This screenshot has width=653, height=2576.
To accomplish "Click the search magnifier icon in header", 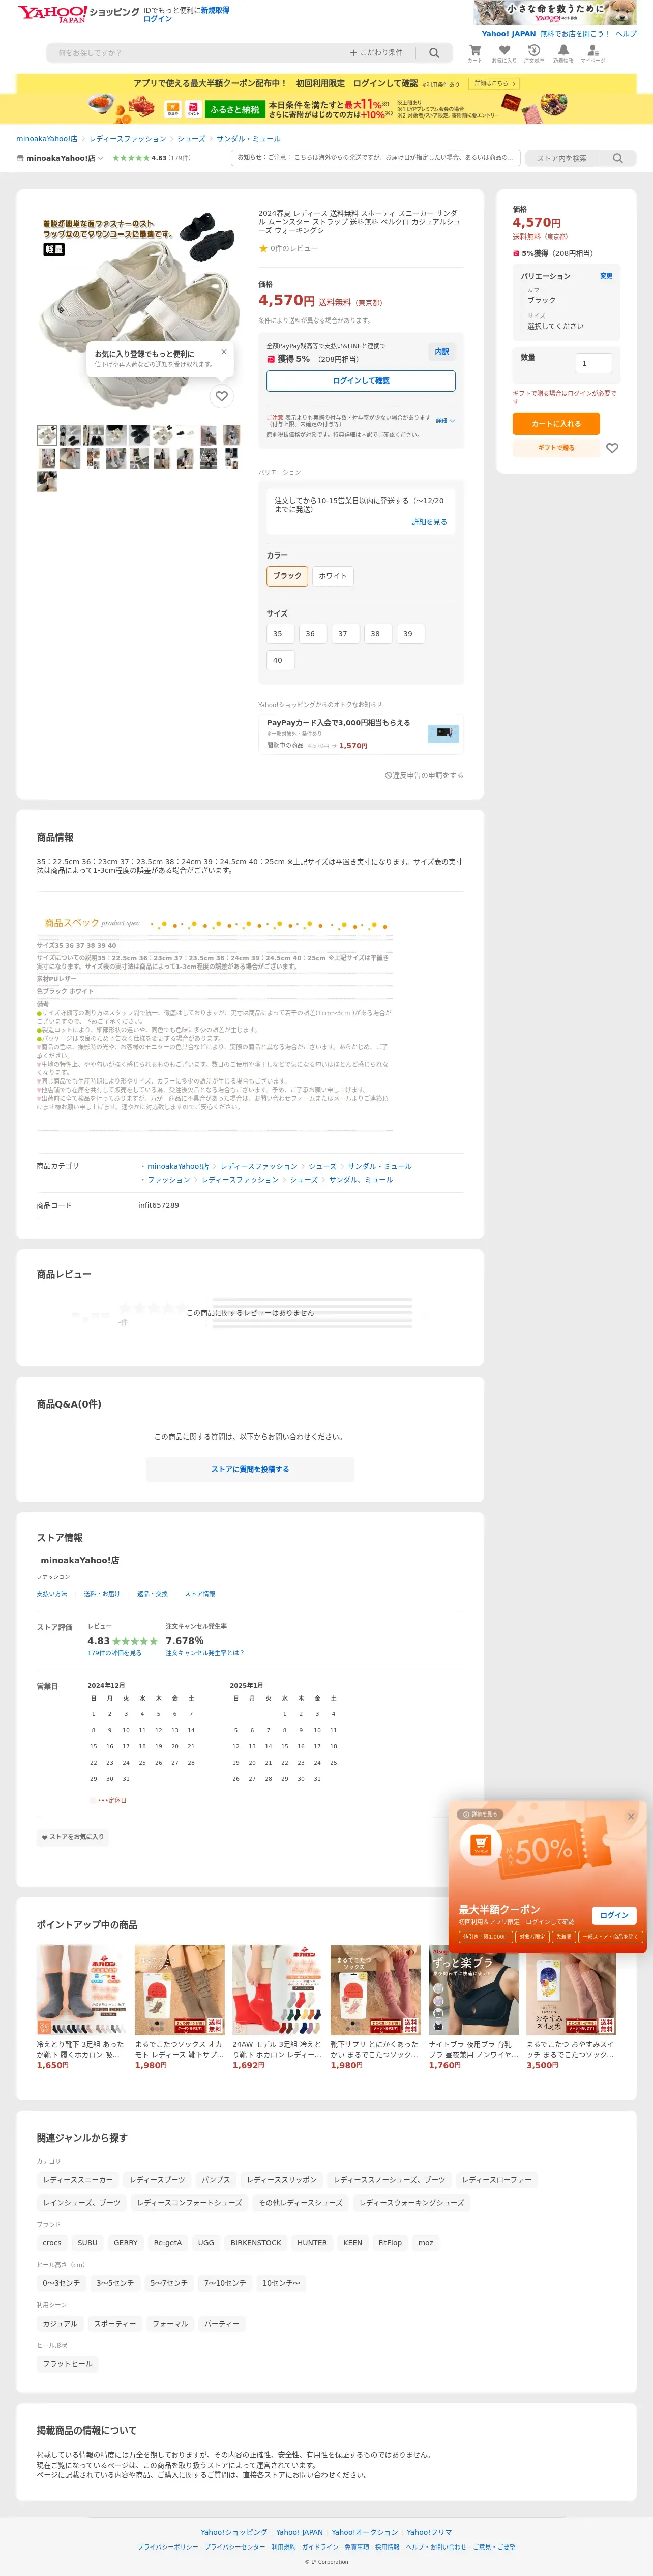I will (434, 53).
